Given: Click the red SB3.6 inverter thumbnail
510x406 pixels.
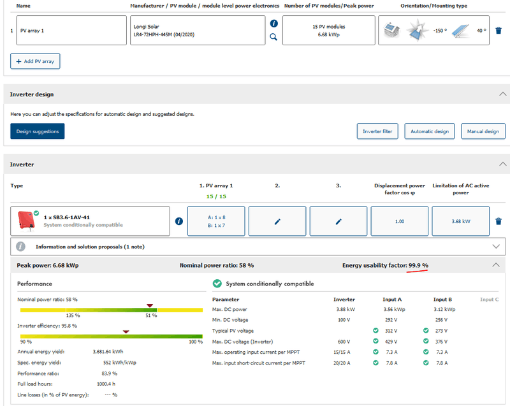Looking at the screenshot, I should pos(27,221).
